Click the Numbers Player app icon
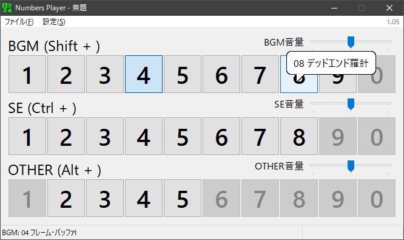The width and height of the screenshot is (404, 240). (x=7, y=8)
